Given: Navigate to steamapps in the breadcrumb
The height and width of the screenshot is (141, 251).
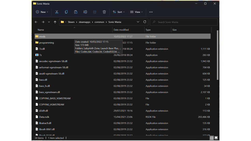Looking at the screenshot, I should point(85,22).
